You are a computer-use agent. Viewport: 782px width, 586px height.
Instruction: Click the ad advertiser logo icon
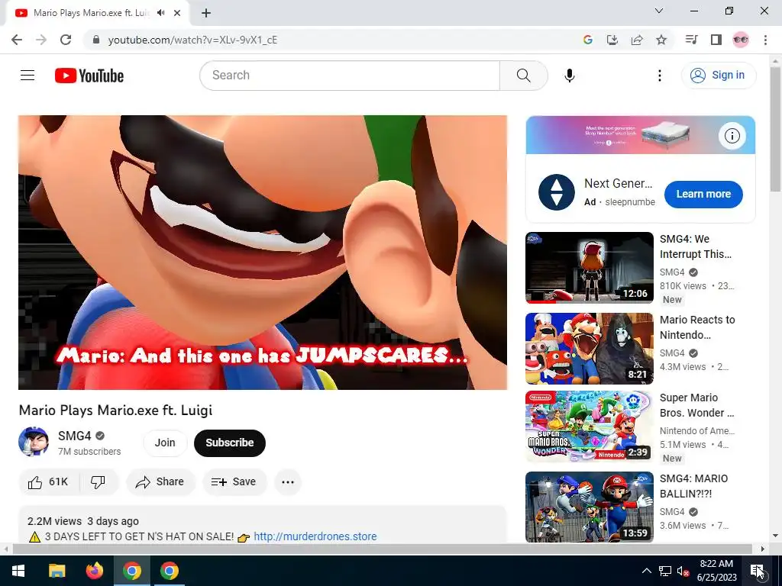[557, 192]
